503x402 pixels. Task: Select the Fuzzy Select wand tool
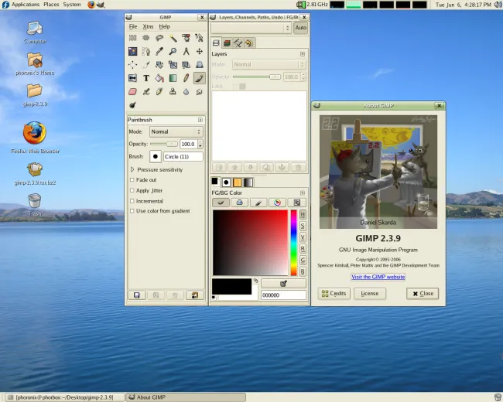point(173,38)
